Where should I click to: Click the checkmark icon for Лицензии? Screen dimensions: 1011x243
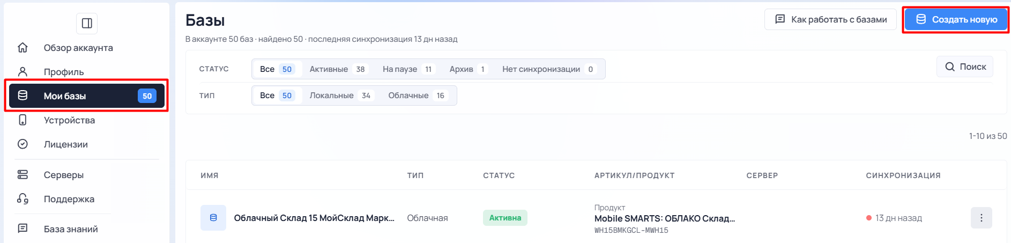click(23, 144)
